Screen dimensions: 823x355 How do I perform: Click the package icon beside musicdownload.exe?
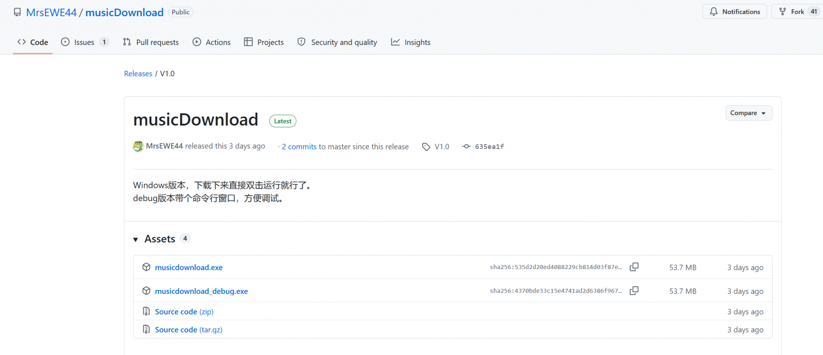click(146, 267)
